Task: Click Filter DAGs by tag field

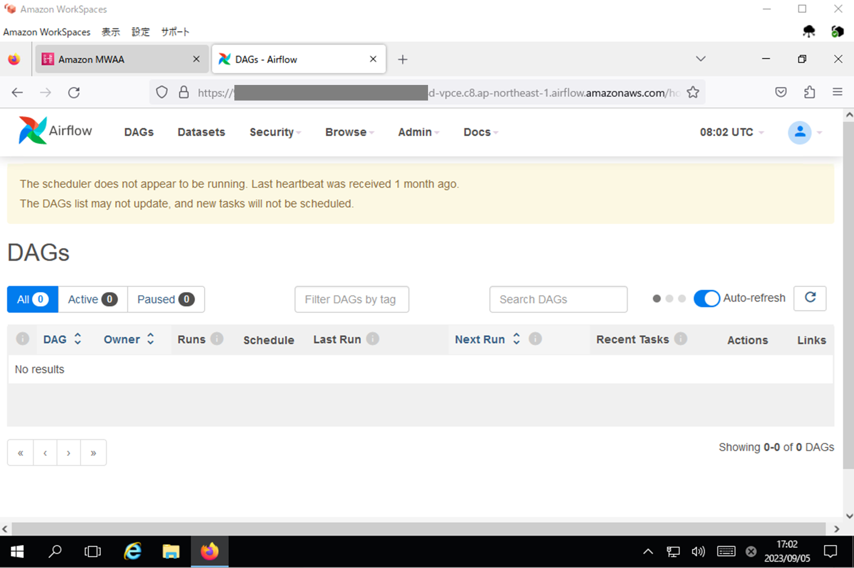Action: pyautogui.click(x=352, y=300)
